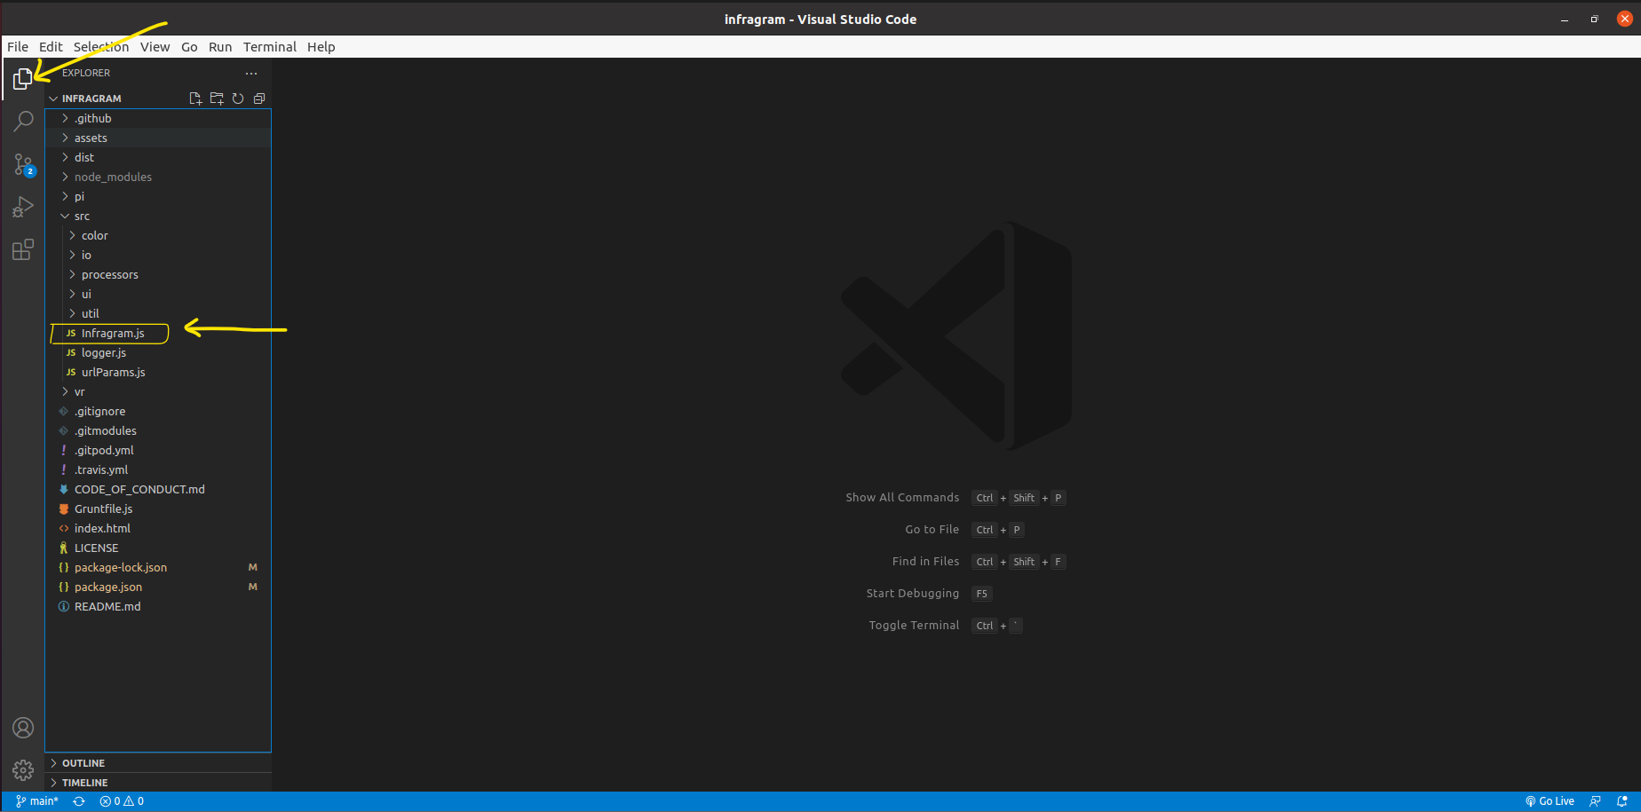Expand the io folder

click(158, 256)
